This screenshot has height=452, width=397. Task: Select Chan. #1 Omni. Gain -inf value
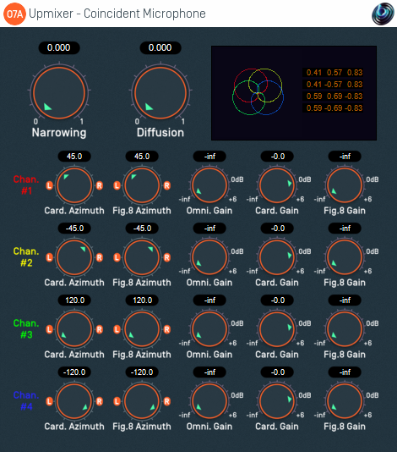[x=209, y=157]
